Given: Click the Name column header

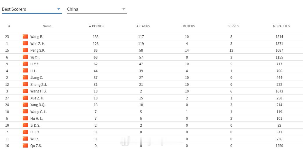Looking at the screenshot, I should point(47,26).
